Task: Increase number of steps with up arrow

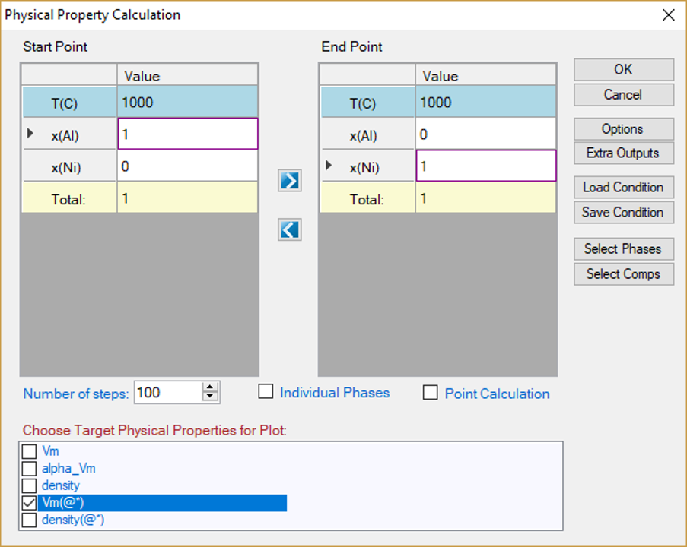Action: click(x=210, y=387)
